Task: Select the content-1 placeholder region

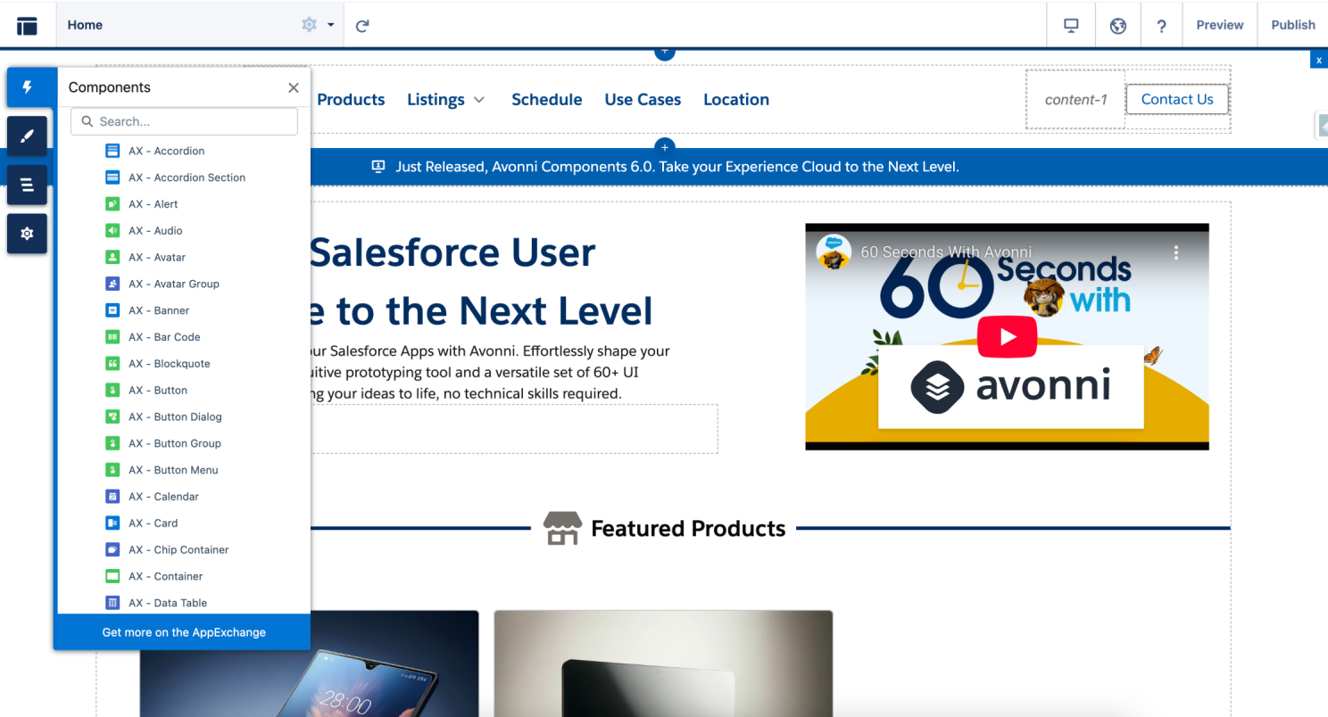Action: coord(1075,100)
